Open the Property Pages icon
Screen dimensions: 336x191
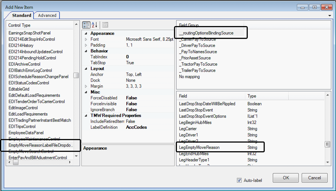click(105, 25)
